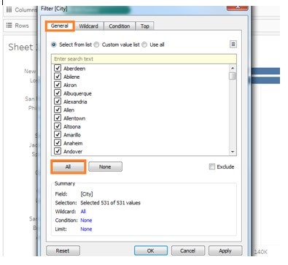Click the None selection button
This screenshot has width=288, height=265.
click(x=105, y=166)
